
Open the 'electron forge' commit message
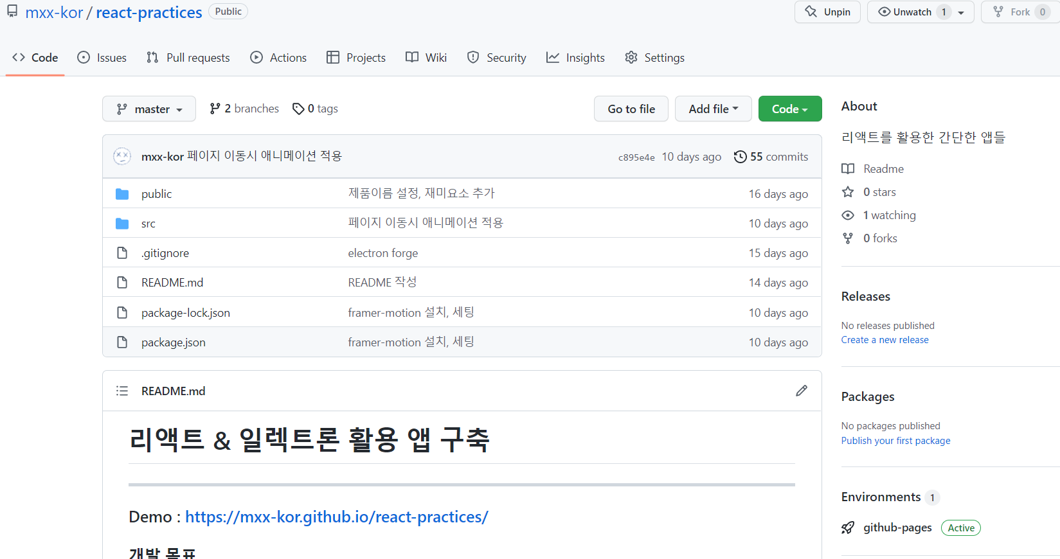tap(383, 253)
